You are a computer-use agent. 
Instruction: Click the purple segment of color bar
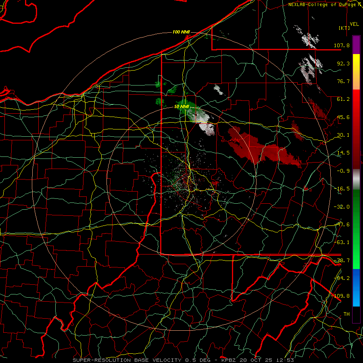356,45
